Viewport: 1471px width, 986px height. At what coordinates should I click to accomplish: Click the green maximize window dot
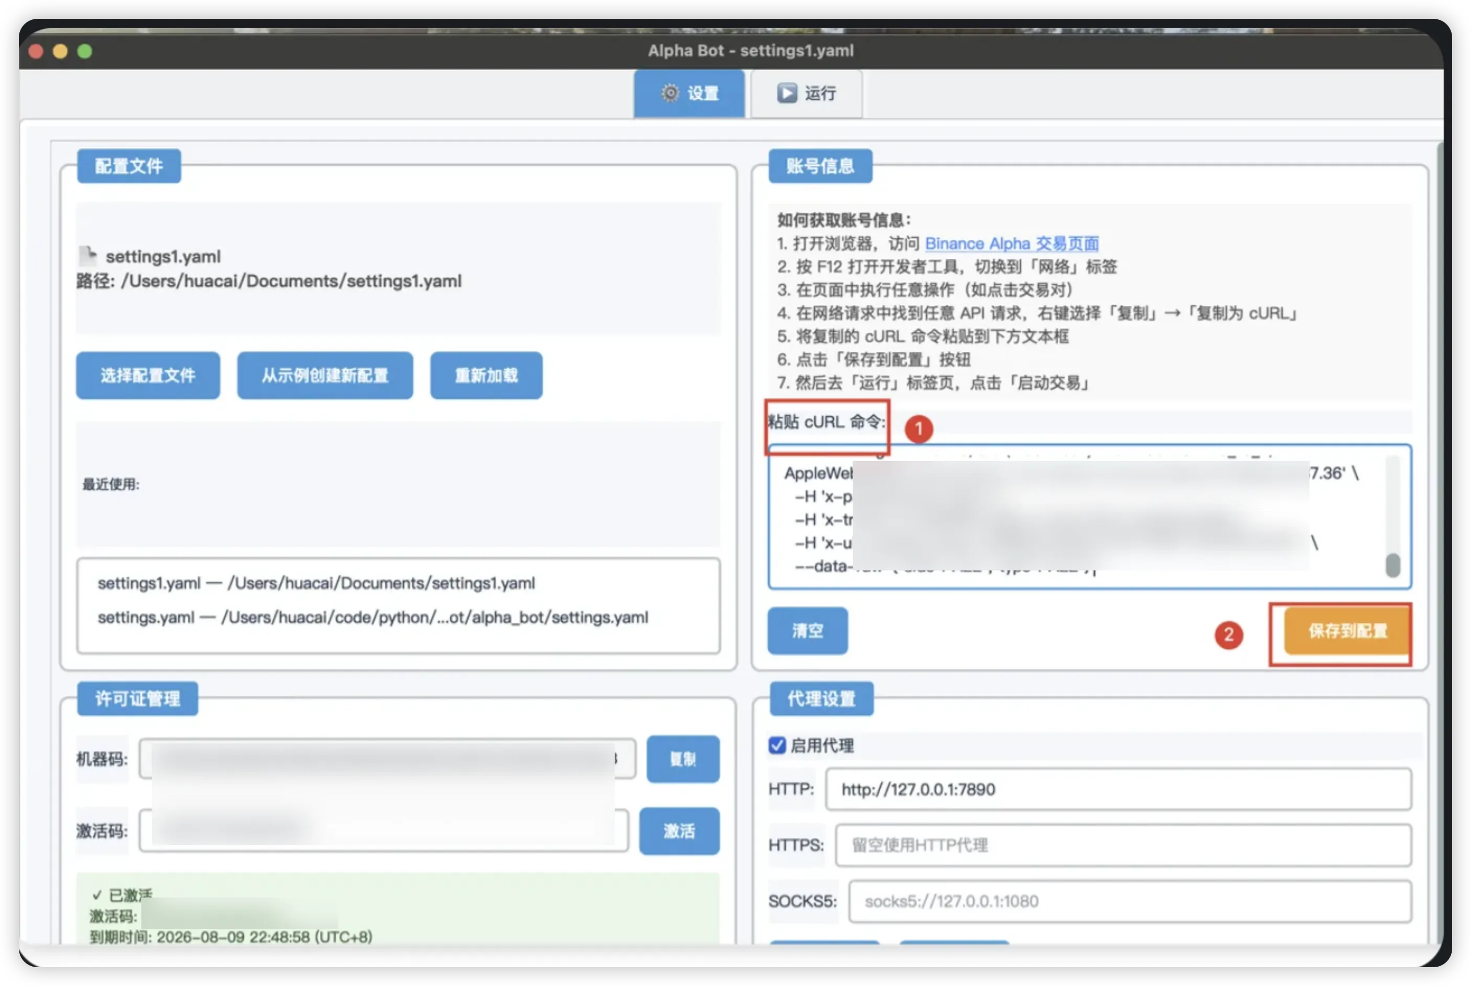point(85,52)
